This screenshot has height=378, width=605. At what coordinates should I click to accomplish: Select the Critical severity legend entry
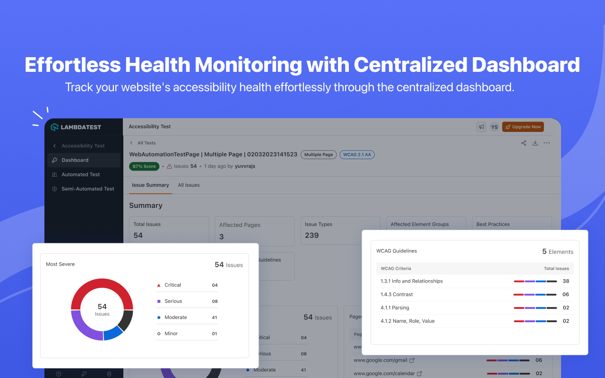click(173, 285)
